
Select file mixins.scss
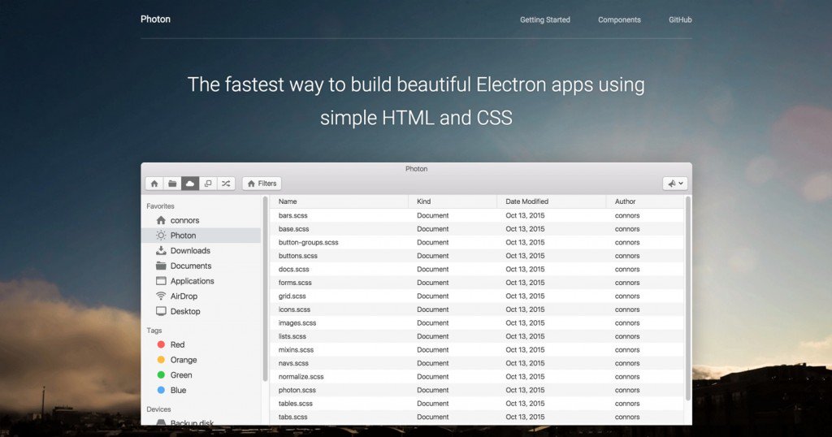point(477,350)
